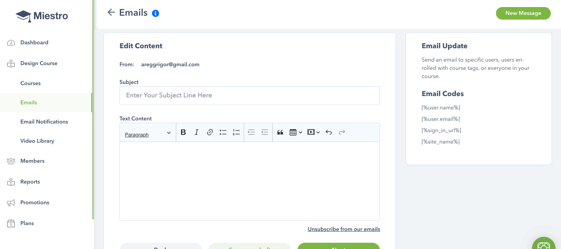
Task: Click the Email Codes heading
Action: (443, 94)
